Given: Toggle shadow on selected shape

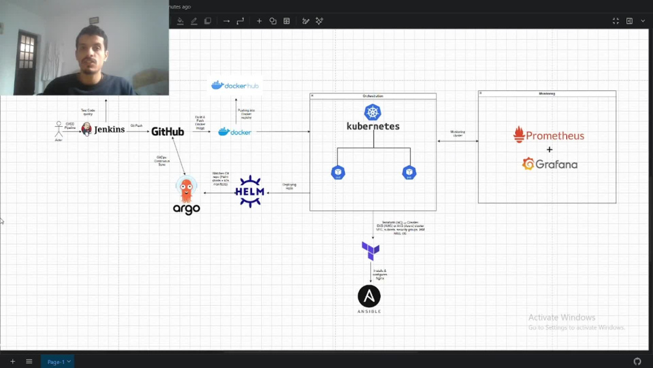Looking at the screenshot, I should [x=208, y=21].
